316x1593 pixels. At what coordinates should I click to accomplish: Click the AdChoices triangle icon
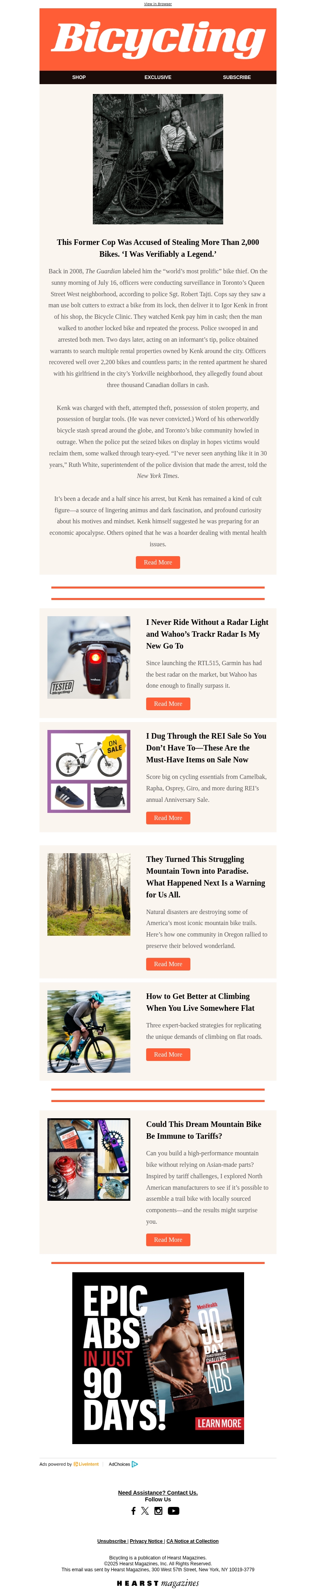coord(135,1464)
